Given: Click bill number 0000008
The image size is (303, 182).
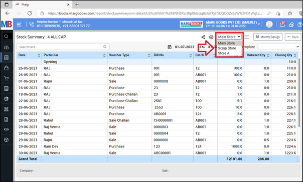Looking at the screenshot, I should click(x=161, y=81).
